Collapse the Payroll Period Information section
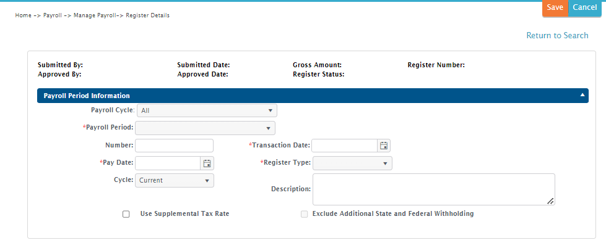The height and width of the screenshot is (248, 606). point(582,96)
